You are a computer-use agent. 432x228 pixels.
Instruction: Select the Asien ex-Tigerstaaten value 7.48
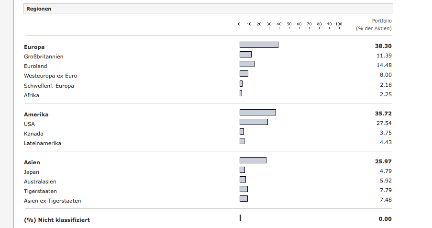[x=385, y=200]
